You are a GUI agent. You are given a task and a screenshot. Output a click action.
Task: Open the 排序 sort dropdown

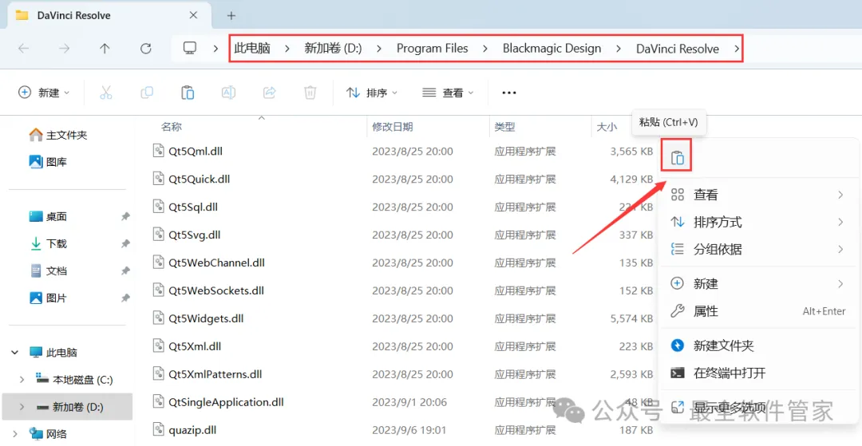[372, 93]
